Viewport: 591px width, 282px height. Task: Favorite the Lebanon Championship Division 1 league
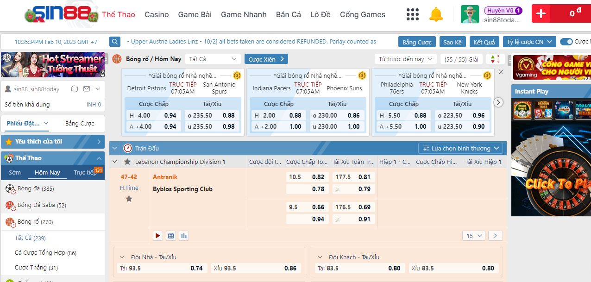127,162
